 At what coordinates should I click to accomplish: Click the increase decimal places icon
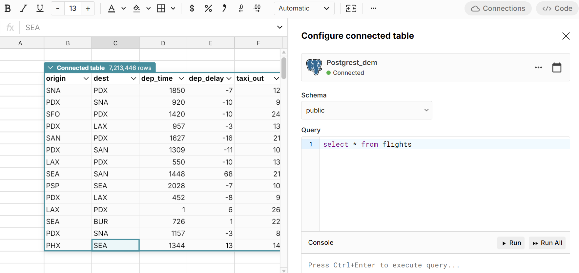257,9
